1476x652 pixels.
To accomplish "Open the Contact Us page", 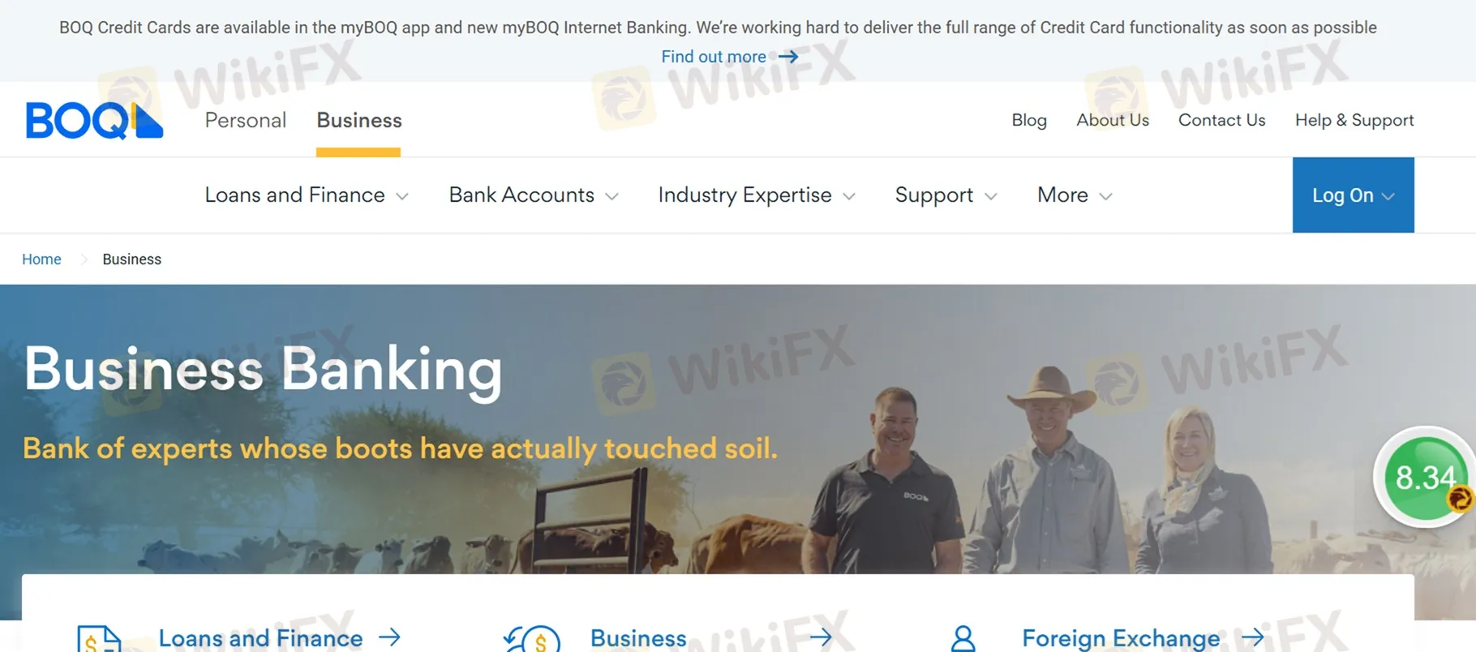I will point(1221,120).
